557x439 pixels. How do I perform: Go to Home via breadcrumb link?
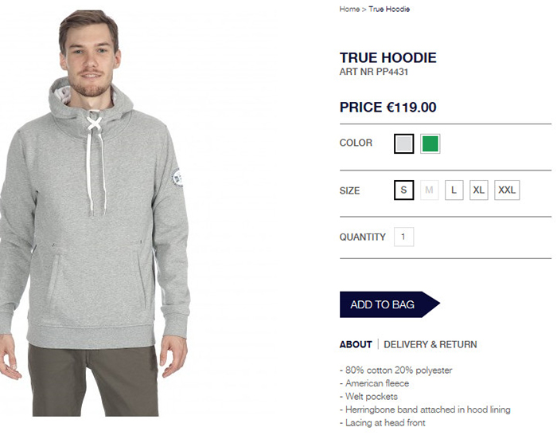pos(349,10)
